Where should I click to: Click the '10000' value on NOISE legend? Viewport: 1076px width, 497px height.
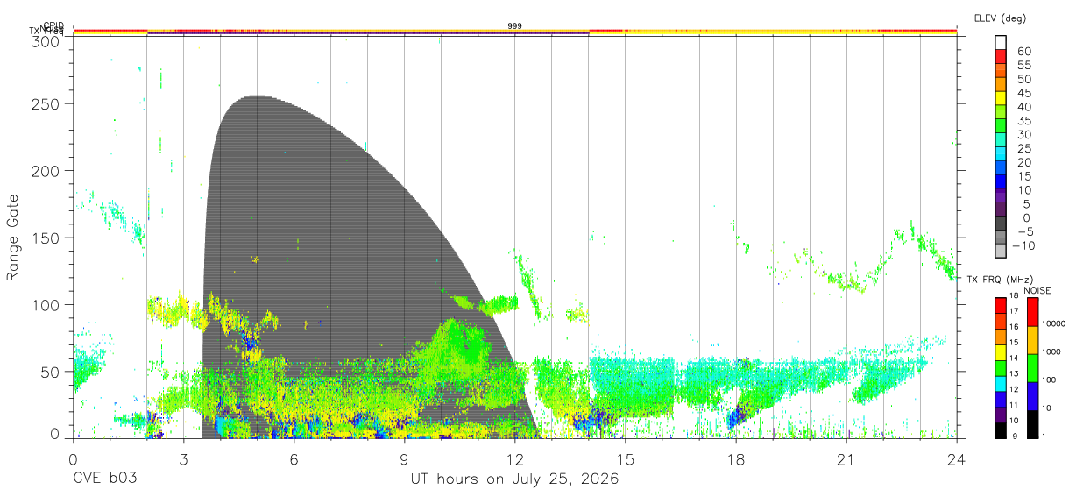tap(1054, 323)
